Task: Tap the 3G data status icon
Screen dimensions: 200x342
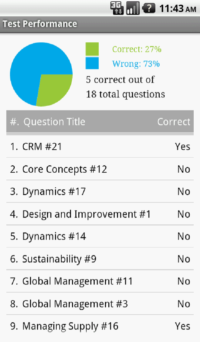Action: [117, 8]
